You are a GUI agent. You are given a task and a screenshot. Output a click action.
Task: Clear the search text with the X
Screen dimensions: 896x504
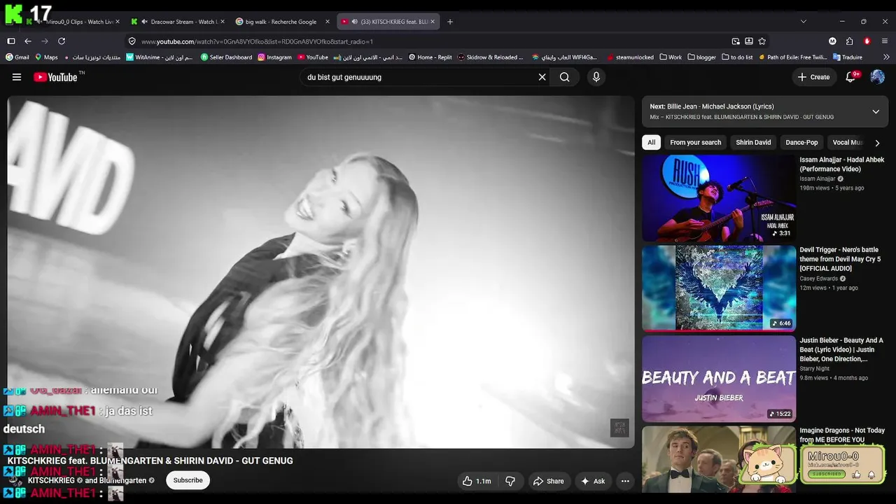(x=542, y=77)
